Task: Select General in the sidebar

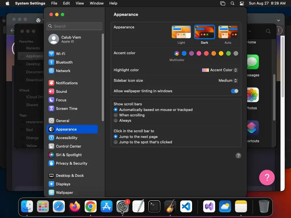Action: tap(72, 121)
